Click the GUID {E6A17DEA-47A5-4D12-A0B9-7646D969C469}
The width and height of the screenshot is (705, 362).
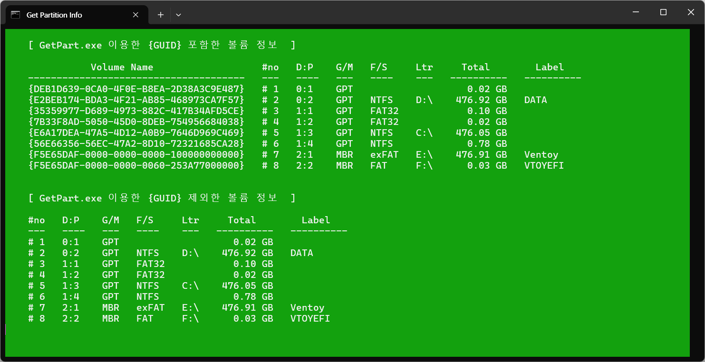pos(136,133)
